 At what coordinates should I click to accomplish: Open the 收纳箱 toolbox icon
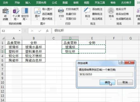[x=5, y=11]
